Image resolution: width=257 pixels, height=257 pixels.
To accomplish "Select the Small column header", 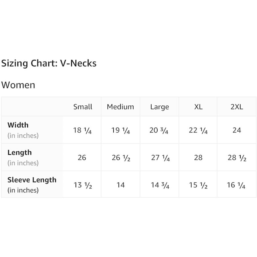I will (x=83, y=107).
